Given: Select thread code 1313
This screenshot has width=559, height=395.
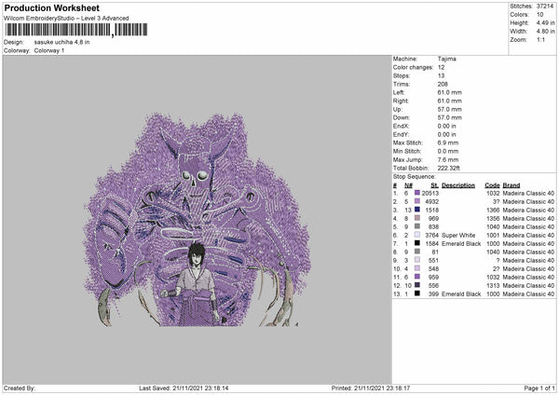Looking at the screenshot, I should pyautogui.click(x=493, y=286).
